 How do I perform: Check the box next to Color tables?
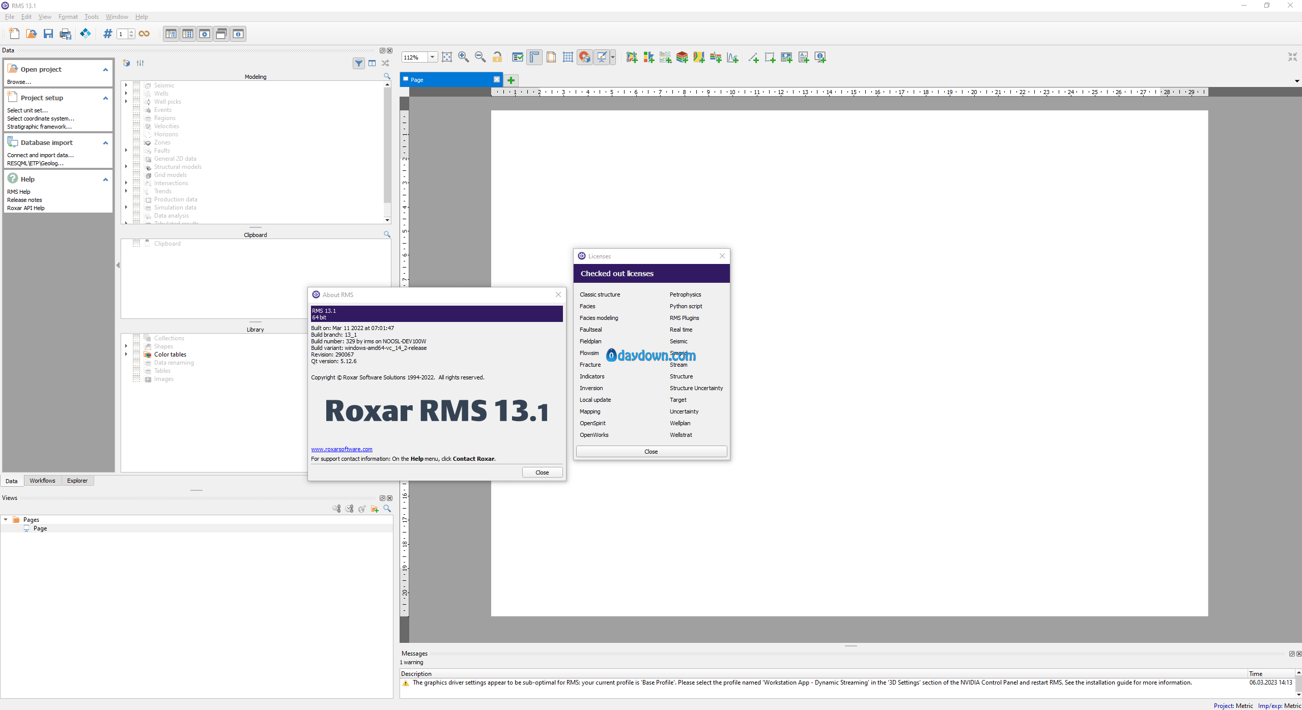click(x=136, y=354)
